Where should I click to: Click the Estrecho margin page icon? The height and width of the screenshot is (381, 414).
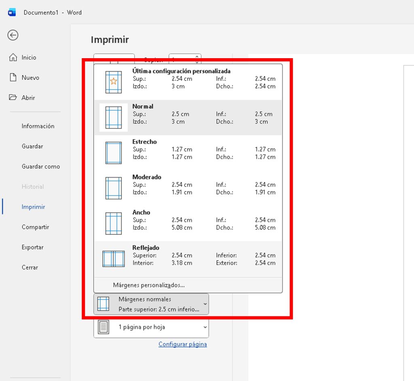coord(114,153)
